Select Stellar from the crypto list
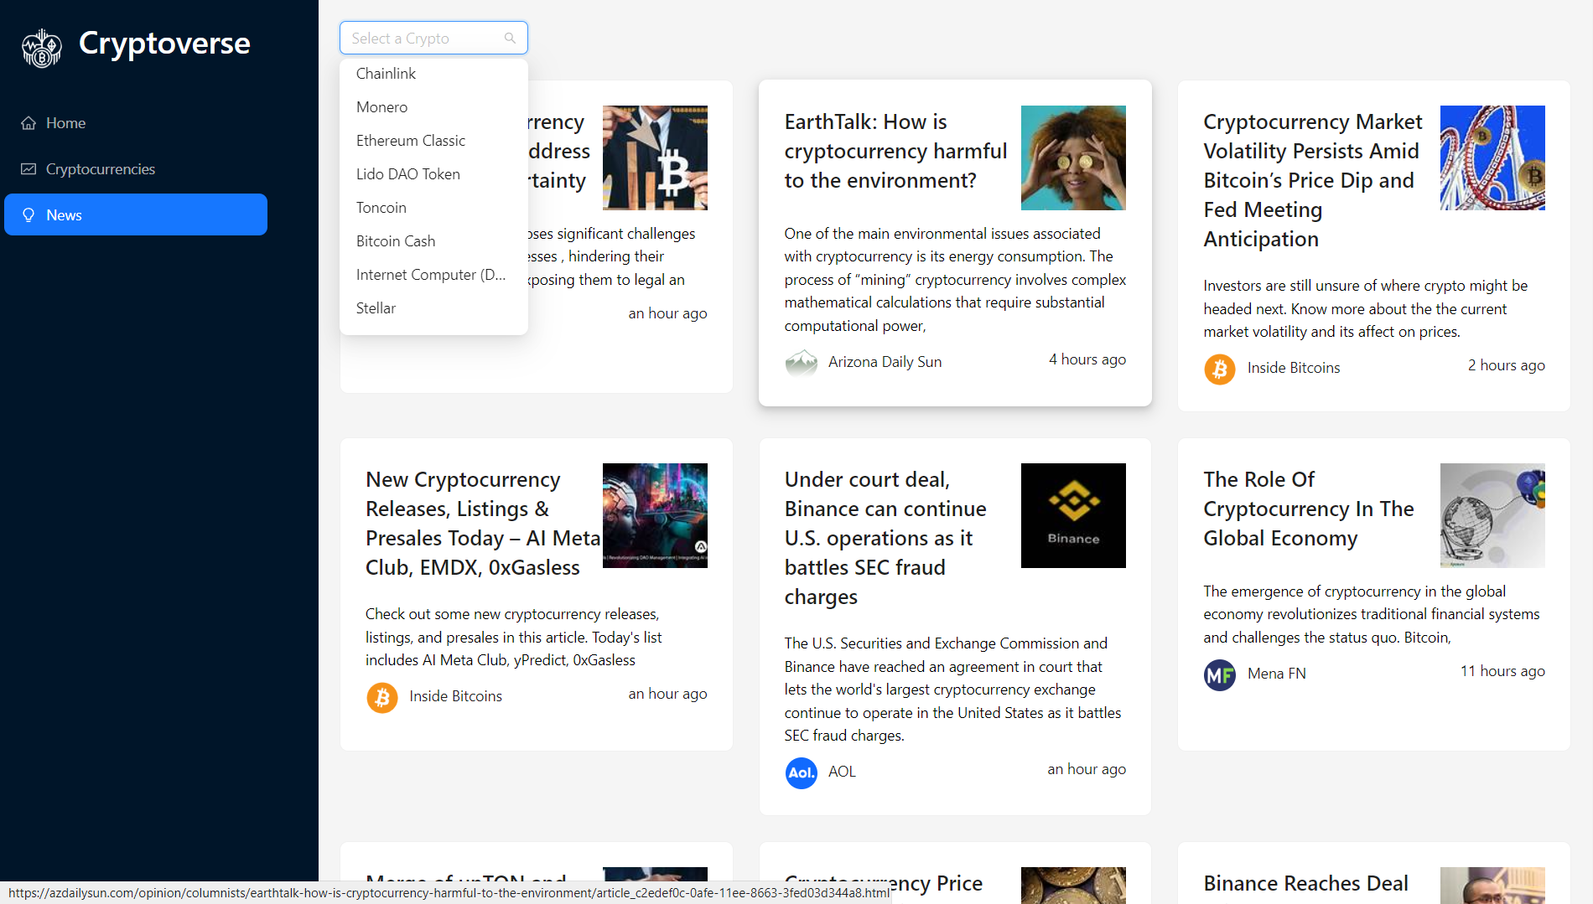The image size is (1593, 904). [x=376, y=308]
